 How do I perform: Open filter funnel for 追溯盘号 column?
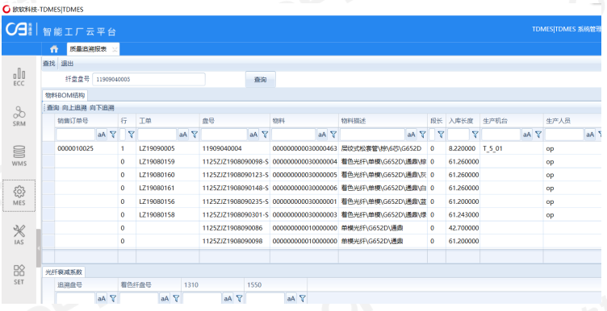tap(113, 298)
